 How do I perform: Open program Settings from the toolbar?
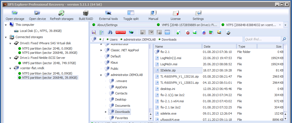coord(198,15)
